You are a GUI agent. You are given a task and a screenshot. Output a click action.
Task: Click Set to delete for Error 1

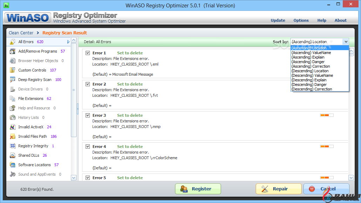[130, 53]
